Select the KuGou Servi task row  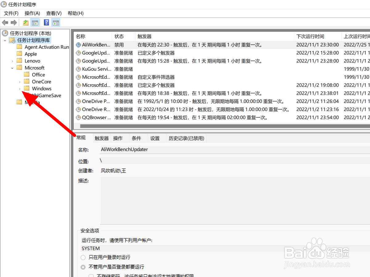[222, 69]
